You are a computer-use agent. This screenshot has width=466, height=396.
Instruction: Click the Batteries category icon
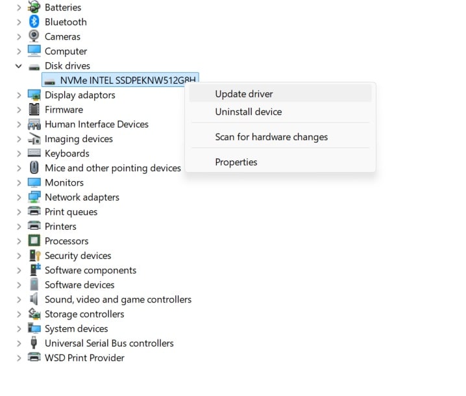(x=34, y=6)
